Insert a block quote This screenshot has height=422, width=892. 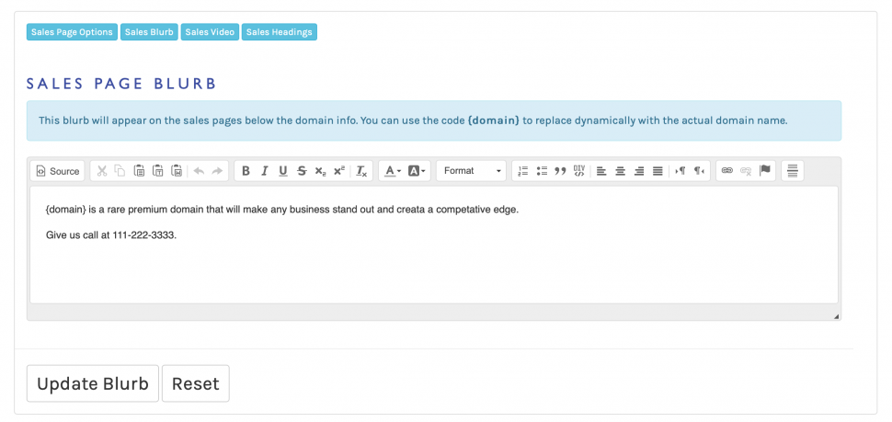coord(560,171)
